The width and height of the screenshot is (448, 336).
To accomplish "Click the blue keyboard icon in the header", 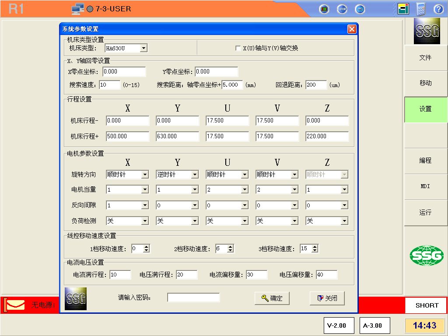I will [x=360, y=9].
